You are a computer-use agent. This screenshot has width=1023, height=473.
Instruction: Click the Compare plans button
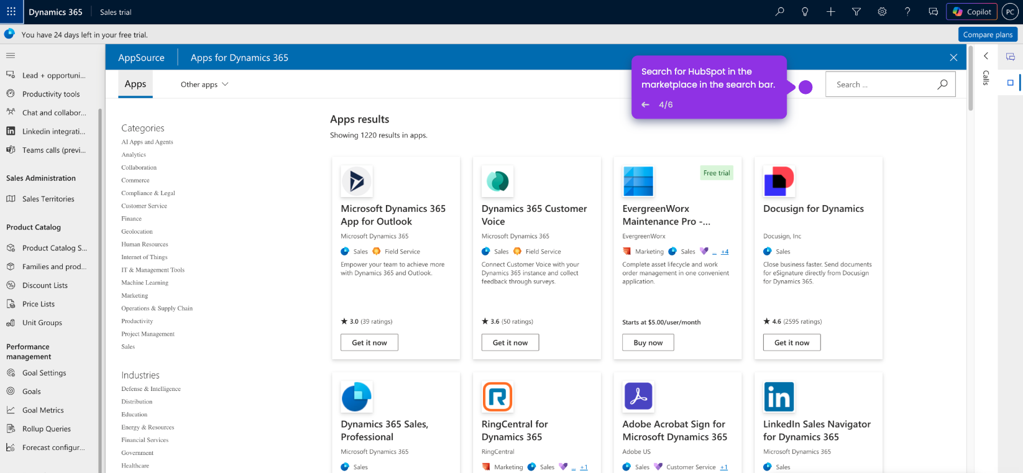click(x=988, y=35)
